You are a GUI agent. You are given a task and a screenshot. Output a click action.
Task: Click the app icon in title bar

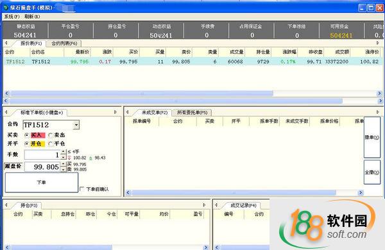(6, 8)
